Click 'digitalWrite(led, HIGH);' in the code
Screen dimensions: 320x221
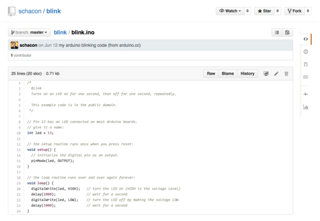click(56, 189)
